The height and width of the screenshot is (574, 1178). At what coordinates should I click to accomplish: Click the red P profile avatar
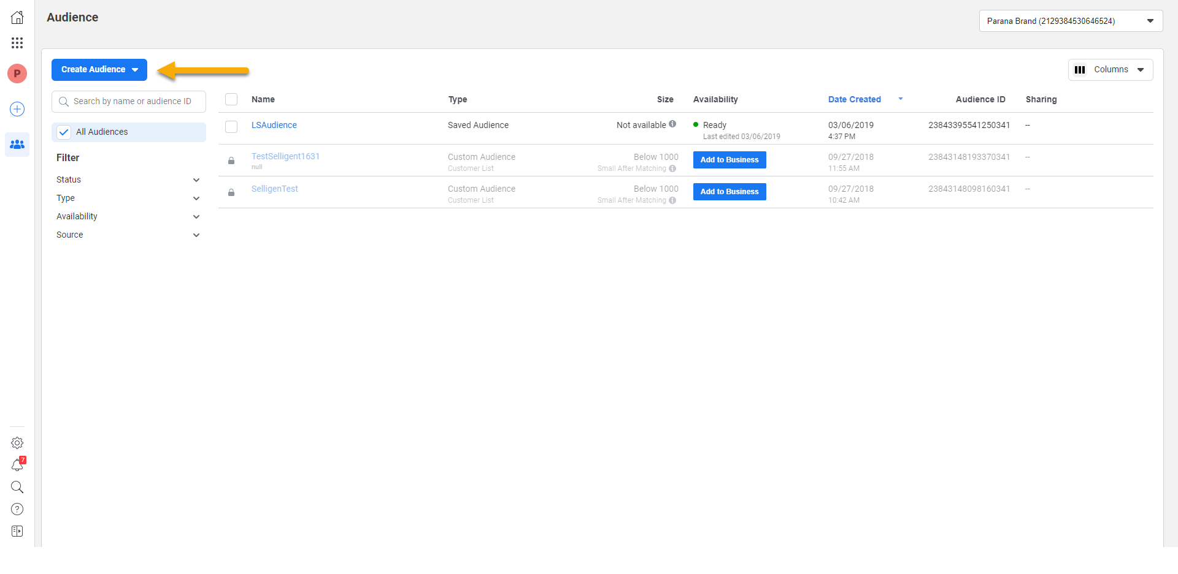tap(17, 74)
